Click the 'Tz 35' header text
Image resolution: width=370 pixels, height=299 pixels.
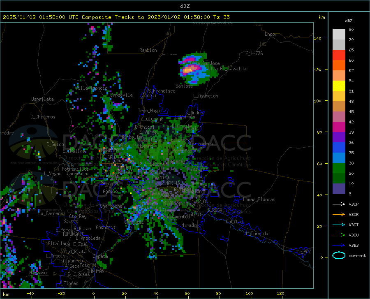coord(221,17)
